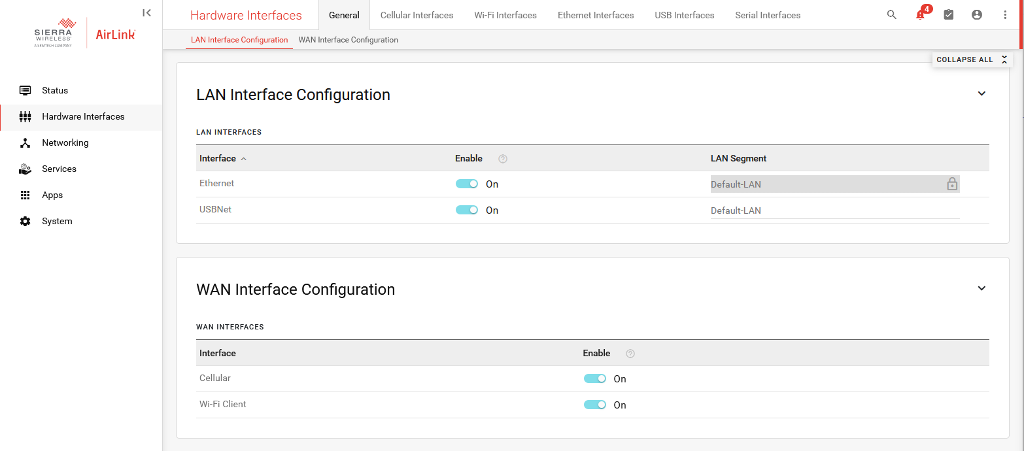
Task: Click the Collapse All button
Action: [972, 59]
